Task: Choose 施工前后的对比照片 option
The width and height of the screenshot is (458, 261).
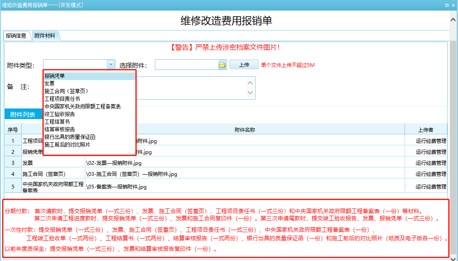Action: point(67,144)
